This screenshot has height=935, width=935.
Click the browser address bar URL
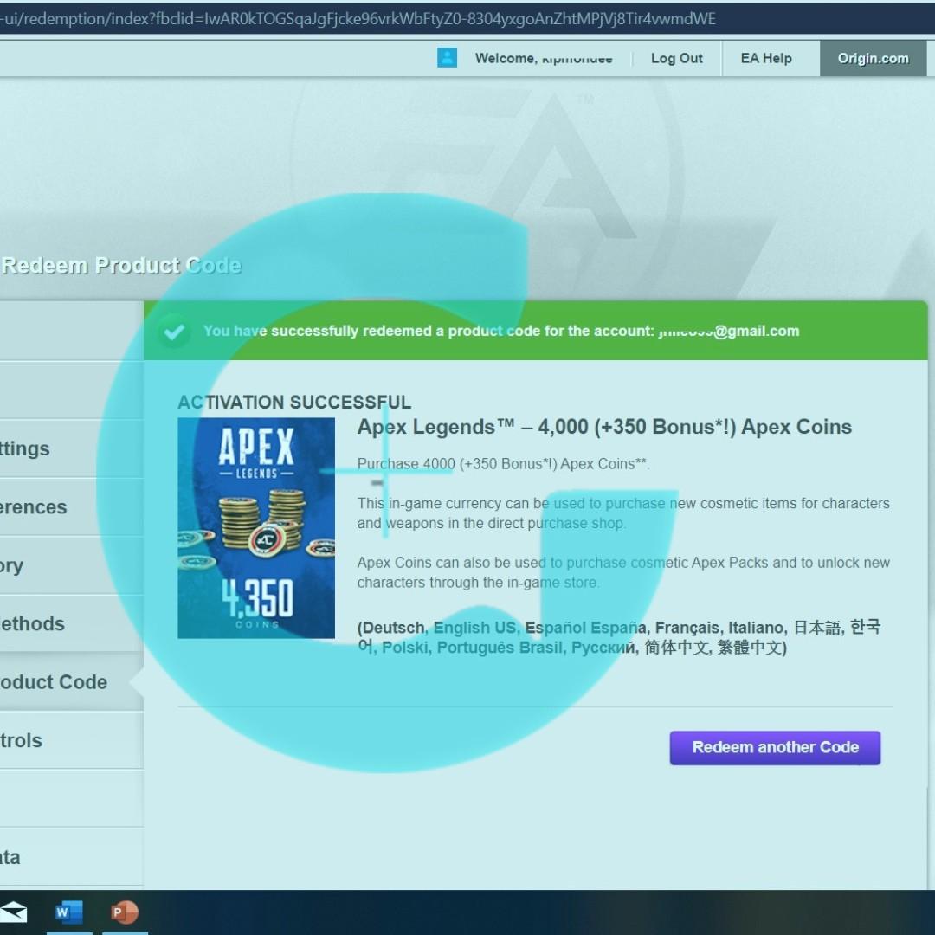pos(358,19)
